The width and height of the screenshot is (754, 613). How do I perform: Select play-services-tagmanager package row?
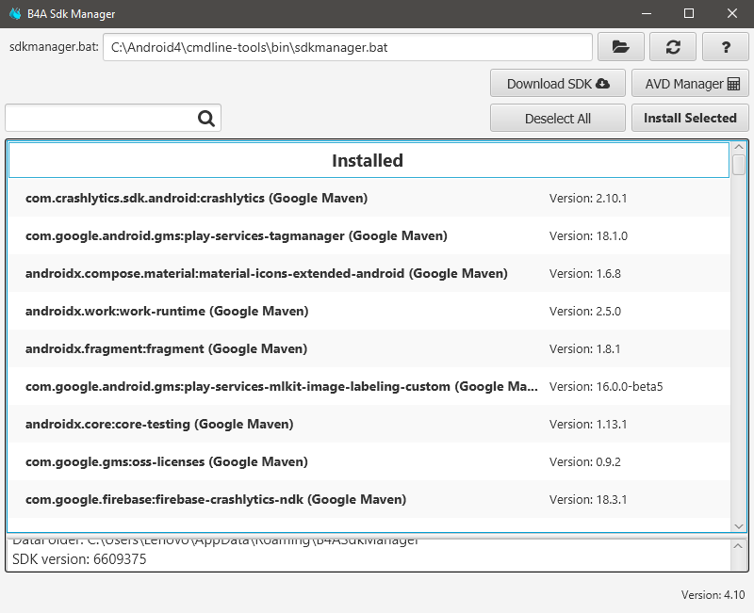tap(369, 235)
